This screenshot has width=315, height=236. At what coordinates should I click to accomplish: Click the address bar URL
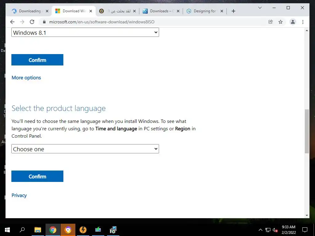[x=102, y=22]
